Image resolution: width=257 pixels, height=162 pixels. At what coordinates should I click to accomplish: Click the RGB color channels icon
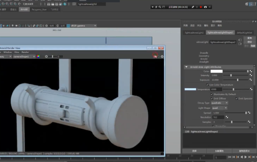click(x=38, y=57)
